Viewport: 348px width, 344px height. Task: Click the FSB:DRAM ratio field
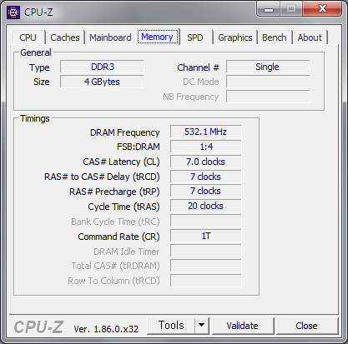tap(206, 147)
